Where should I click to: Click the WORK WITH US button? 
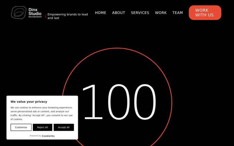(205, 13)
